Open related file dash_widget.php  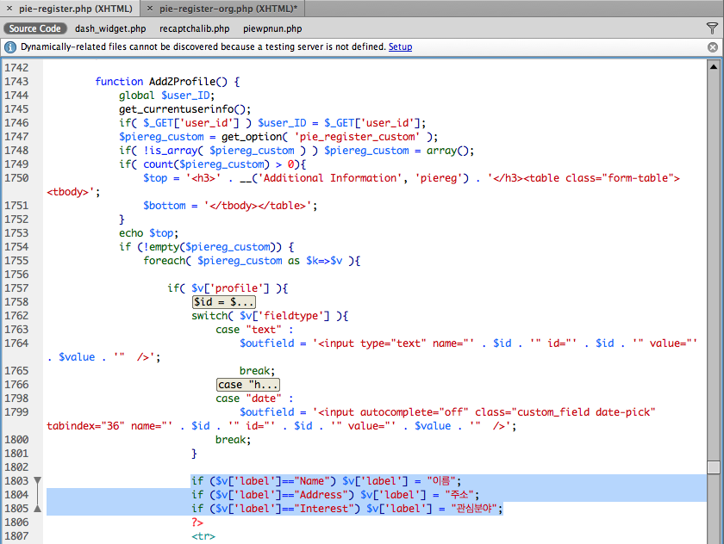(110, 28)
